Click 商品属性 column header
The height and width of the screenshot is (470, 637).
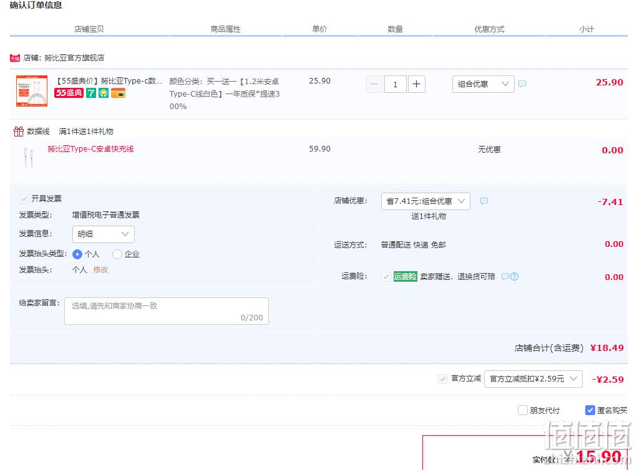coord(225,29)
